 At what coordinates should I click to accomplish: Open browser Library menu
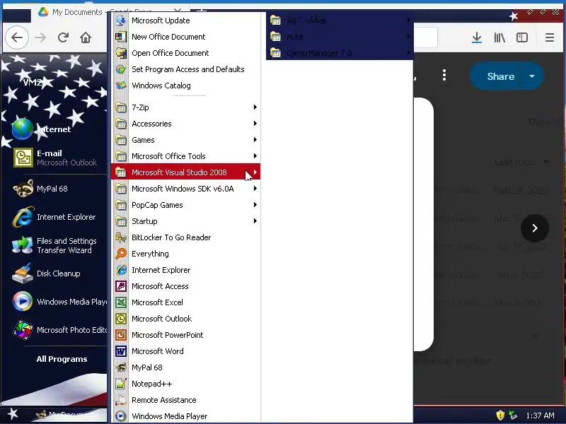[x=499, y=37]
